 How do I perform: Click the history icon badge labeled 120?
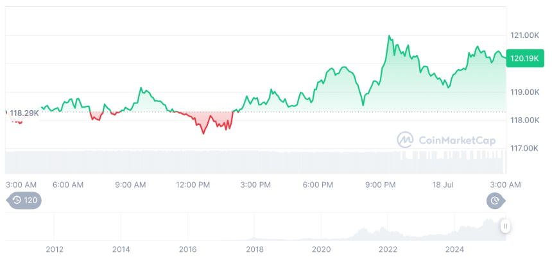[24, 201]
